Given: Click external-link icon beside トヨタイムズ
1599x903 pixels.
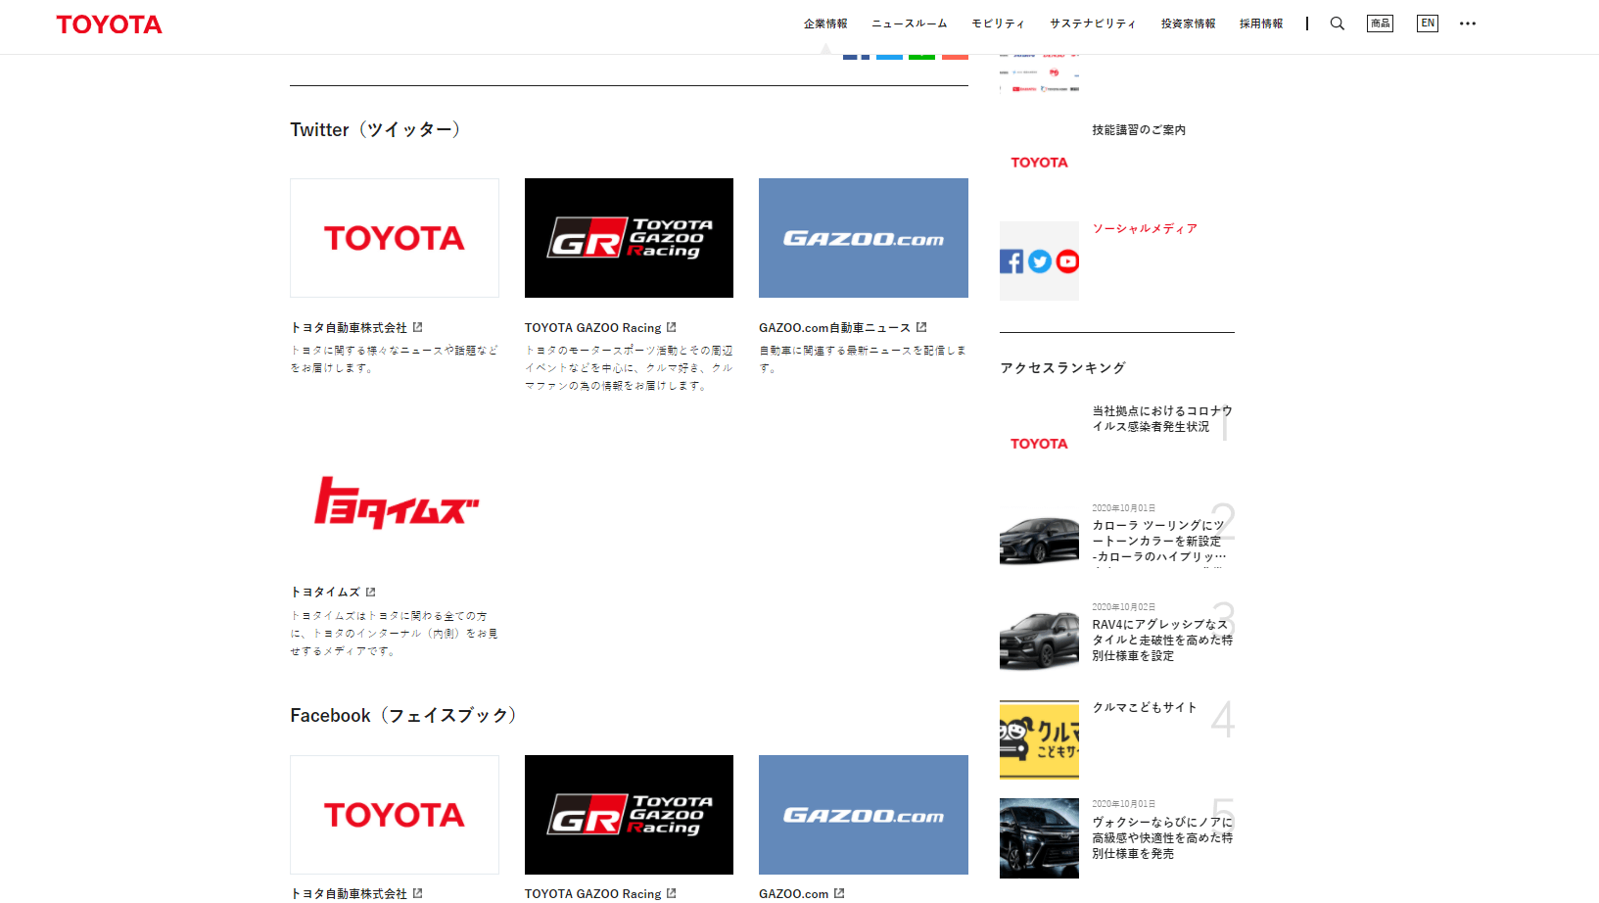Looking at the screenshot, I should point(370,592).
